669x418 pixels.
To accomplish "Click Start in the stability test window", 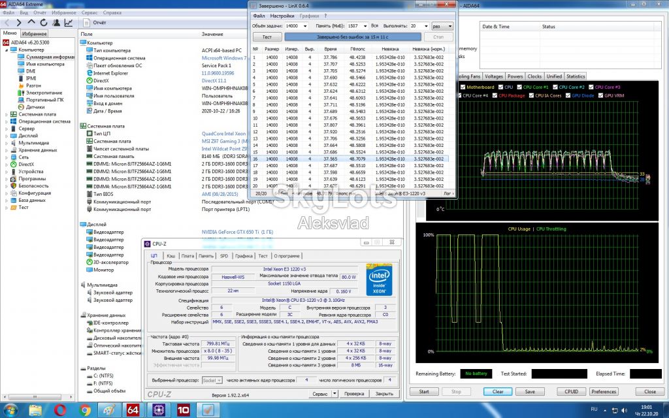I will pyautogui.click(x=423, y=392).
